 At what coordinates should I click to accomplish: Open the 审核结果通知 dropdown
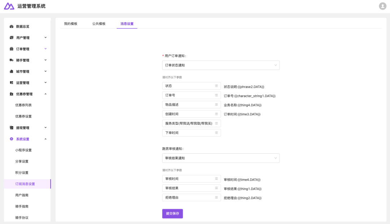(x=221, y=158)
